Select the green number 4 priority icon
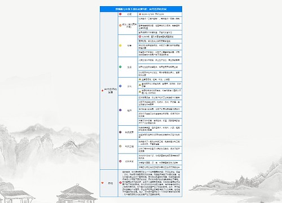282x203 pixels. 120,67
